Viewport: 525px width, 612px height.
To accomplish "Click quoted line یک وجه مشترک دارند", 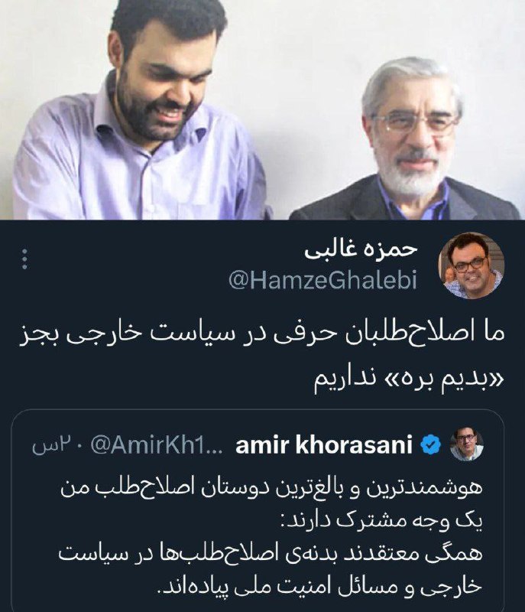I will [x=383, y=521].
